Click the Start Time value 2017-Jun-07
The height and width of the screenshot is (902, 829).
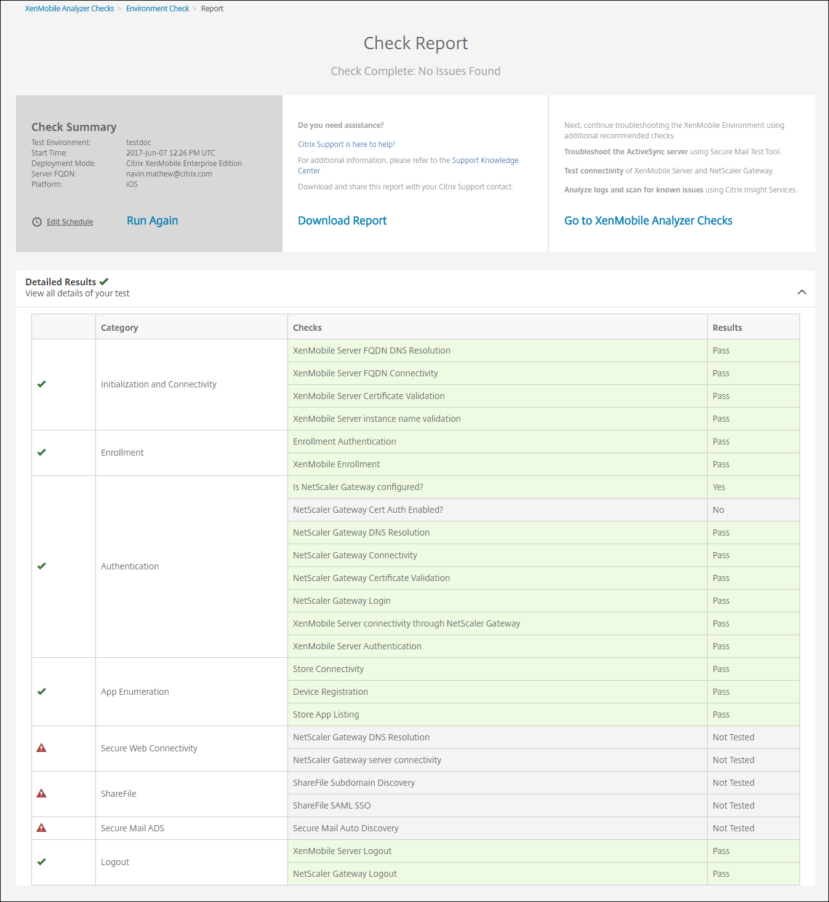click(170, 153)
